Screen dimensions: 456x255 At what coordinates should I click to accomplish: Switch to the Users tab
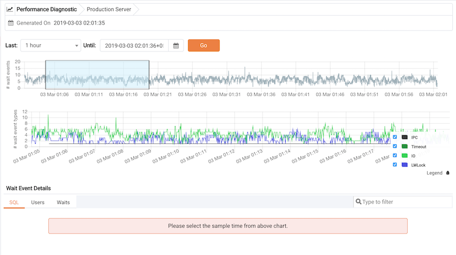point(38,203)
